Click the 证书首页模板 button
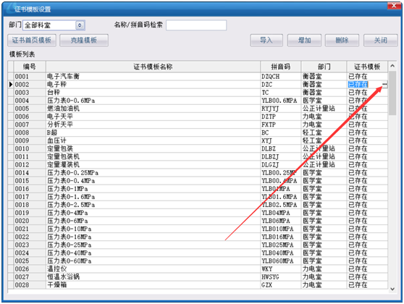 (x=32, y=41)
